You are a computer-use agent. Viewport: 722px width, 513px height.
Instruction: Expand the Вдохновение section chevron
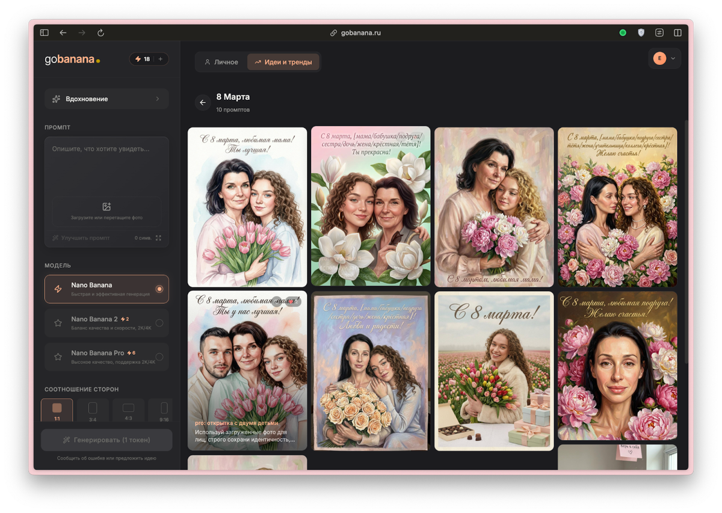pos(158,99)
